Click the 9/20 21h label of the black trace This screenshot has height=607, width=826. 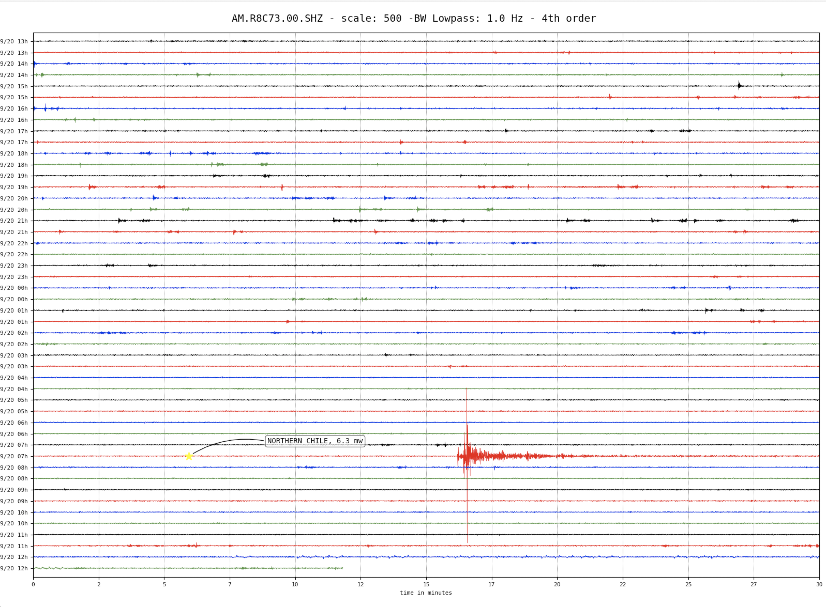pos(14,221)
